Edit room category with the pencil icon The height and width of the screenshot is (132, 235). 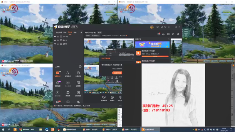[99, 35]
